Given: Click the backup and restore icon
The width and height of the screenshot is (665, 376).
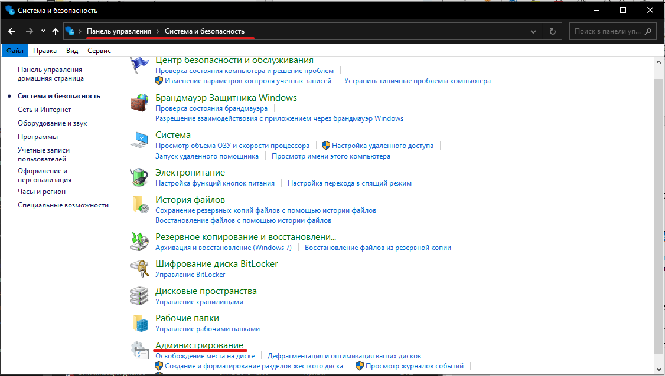Looking at the screenshot, I should (x=139, y=242).
